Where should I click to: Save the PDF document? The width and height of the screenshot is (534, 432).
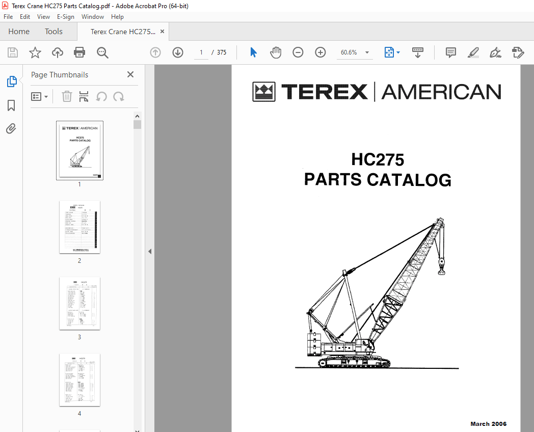(12, 52)
